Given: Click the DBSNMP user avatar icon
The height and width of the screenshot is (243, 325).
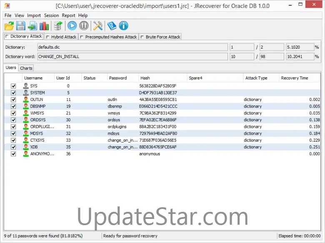Looking at the screenshot, I should pos(26,106).
